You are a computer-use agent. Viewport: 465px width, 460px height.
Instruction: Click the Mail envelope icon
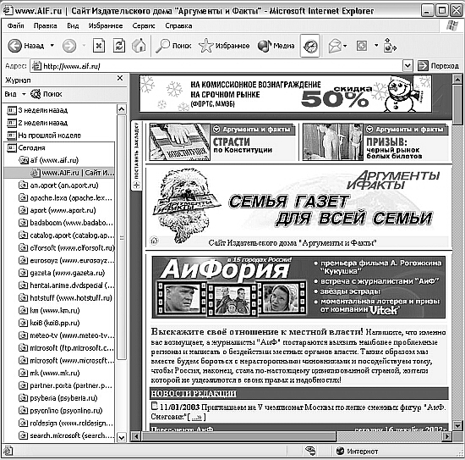pos(335,46)
